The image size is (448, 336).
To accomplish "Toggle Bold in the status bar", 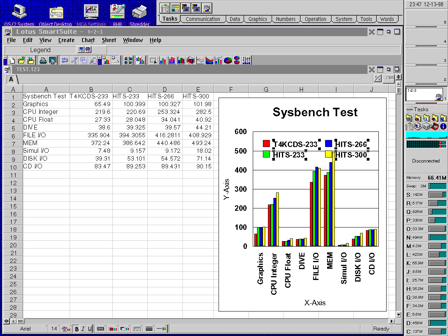I will (x=77, y=329).
